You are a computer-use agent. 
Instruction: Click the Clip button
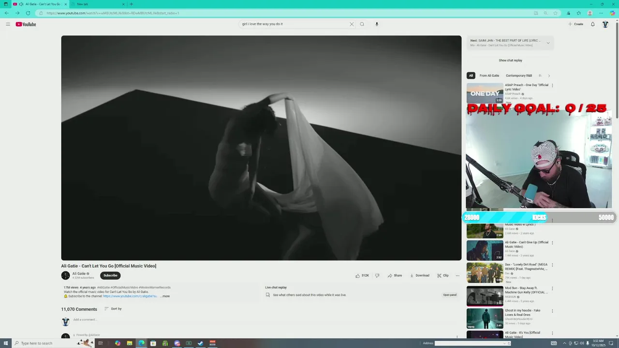(443, 275)
